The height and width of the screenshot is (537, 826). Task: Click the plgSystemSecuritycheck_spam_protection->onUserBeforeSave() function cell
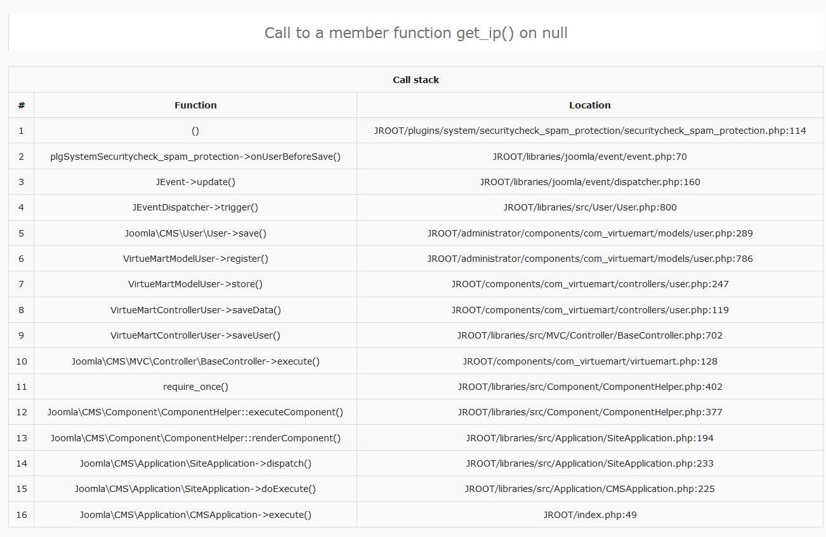[x=195, y=157]
